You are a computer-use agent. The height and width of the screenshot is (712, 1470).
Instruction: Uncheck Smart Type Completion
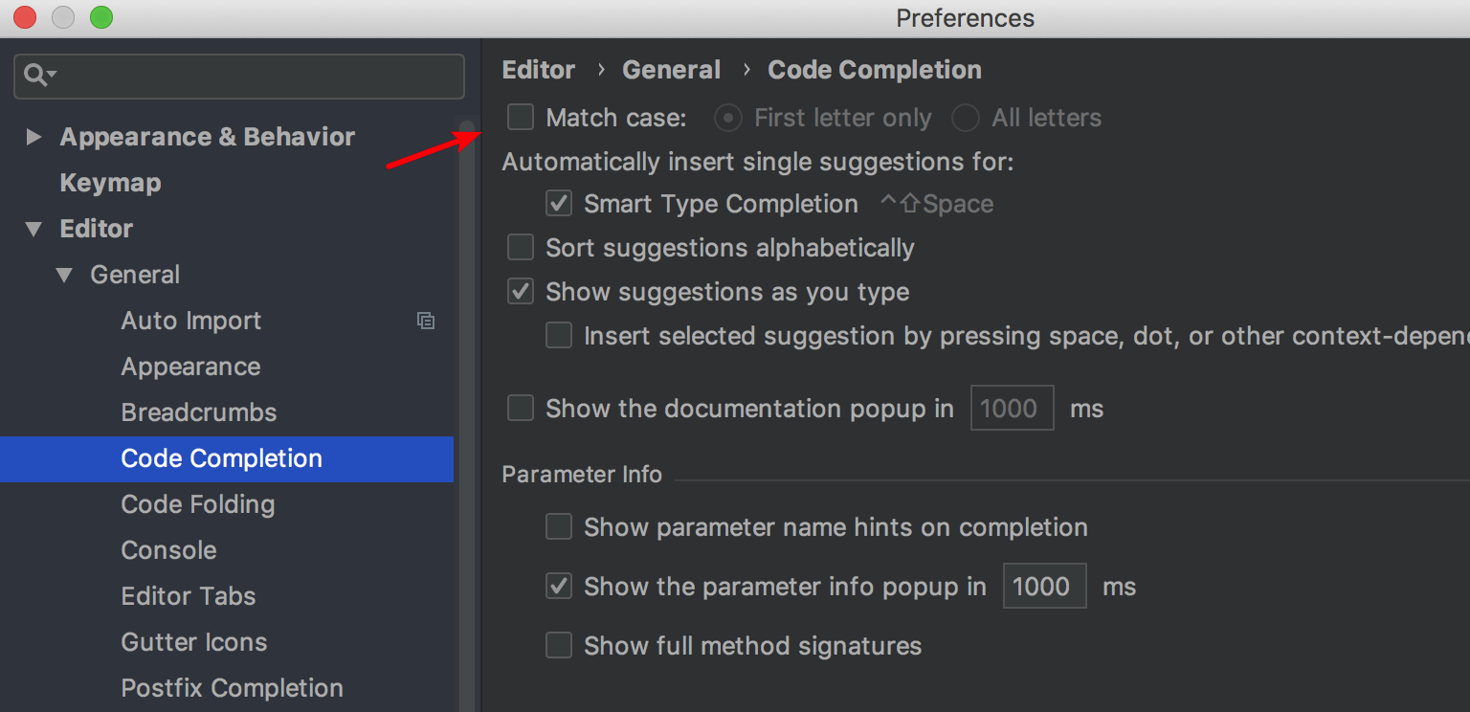[559, 204]
